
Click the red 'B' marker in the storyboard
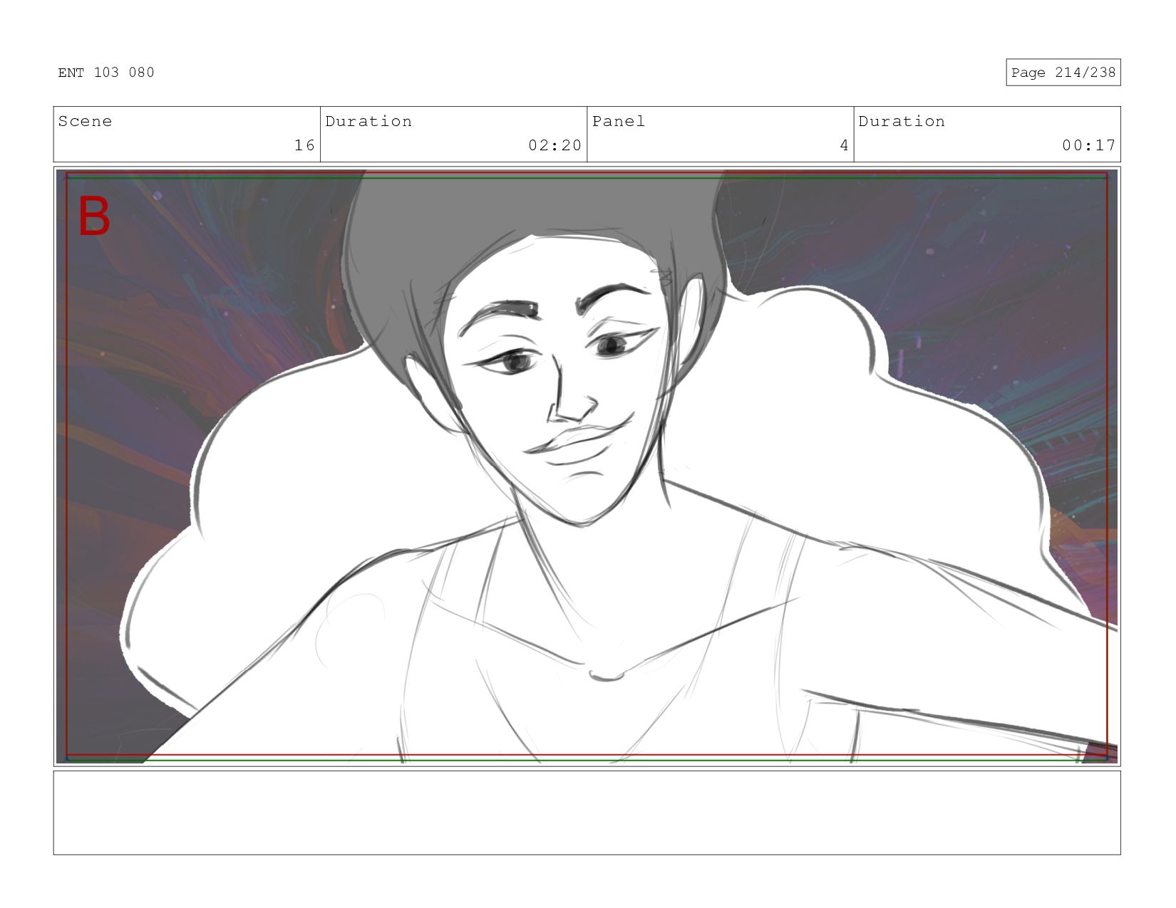pos(94,216)
